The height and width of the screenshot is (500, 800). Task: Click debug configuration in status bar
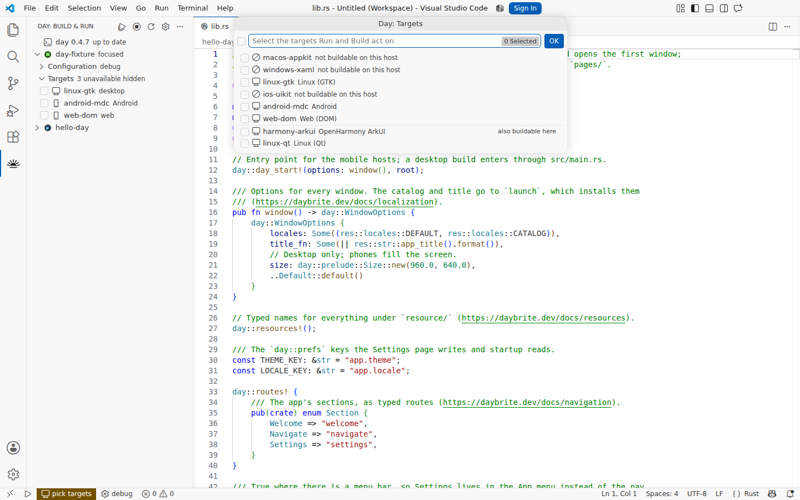[117, 494]
